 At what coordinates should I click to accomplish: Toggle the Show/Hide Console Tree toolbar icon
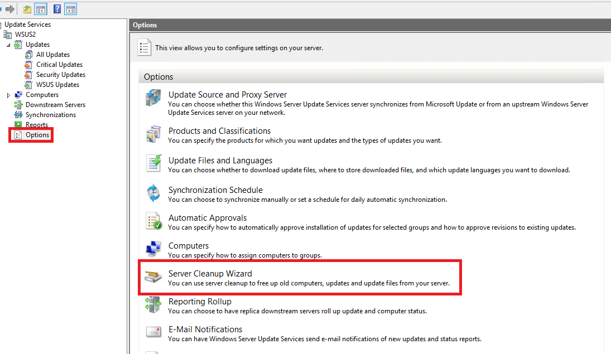click(41, 9)
